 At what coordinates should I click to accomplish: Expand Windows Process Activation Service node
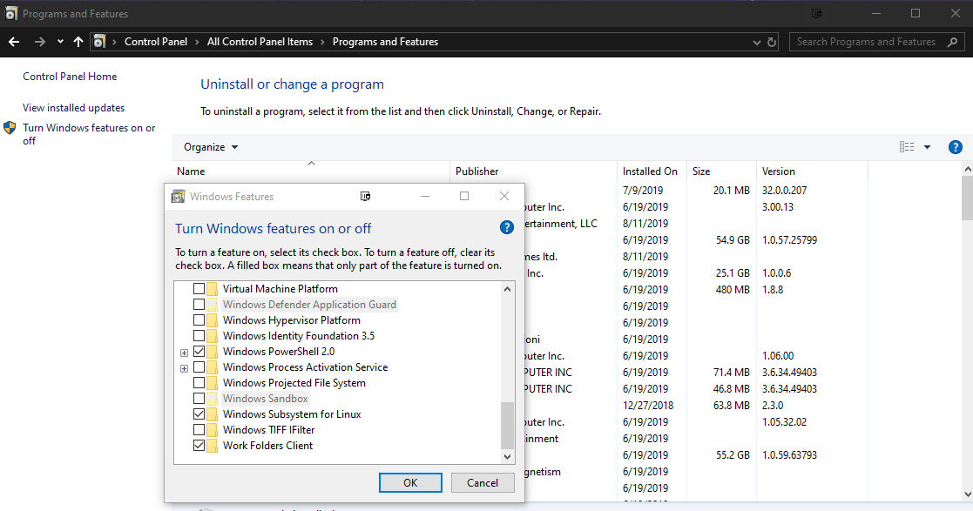pyautogui.click(x=185, y=367)
